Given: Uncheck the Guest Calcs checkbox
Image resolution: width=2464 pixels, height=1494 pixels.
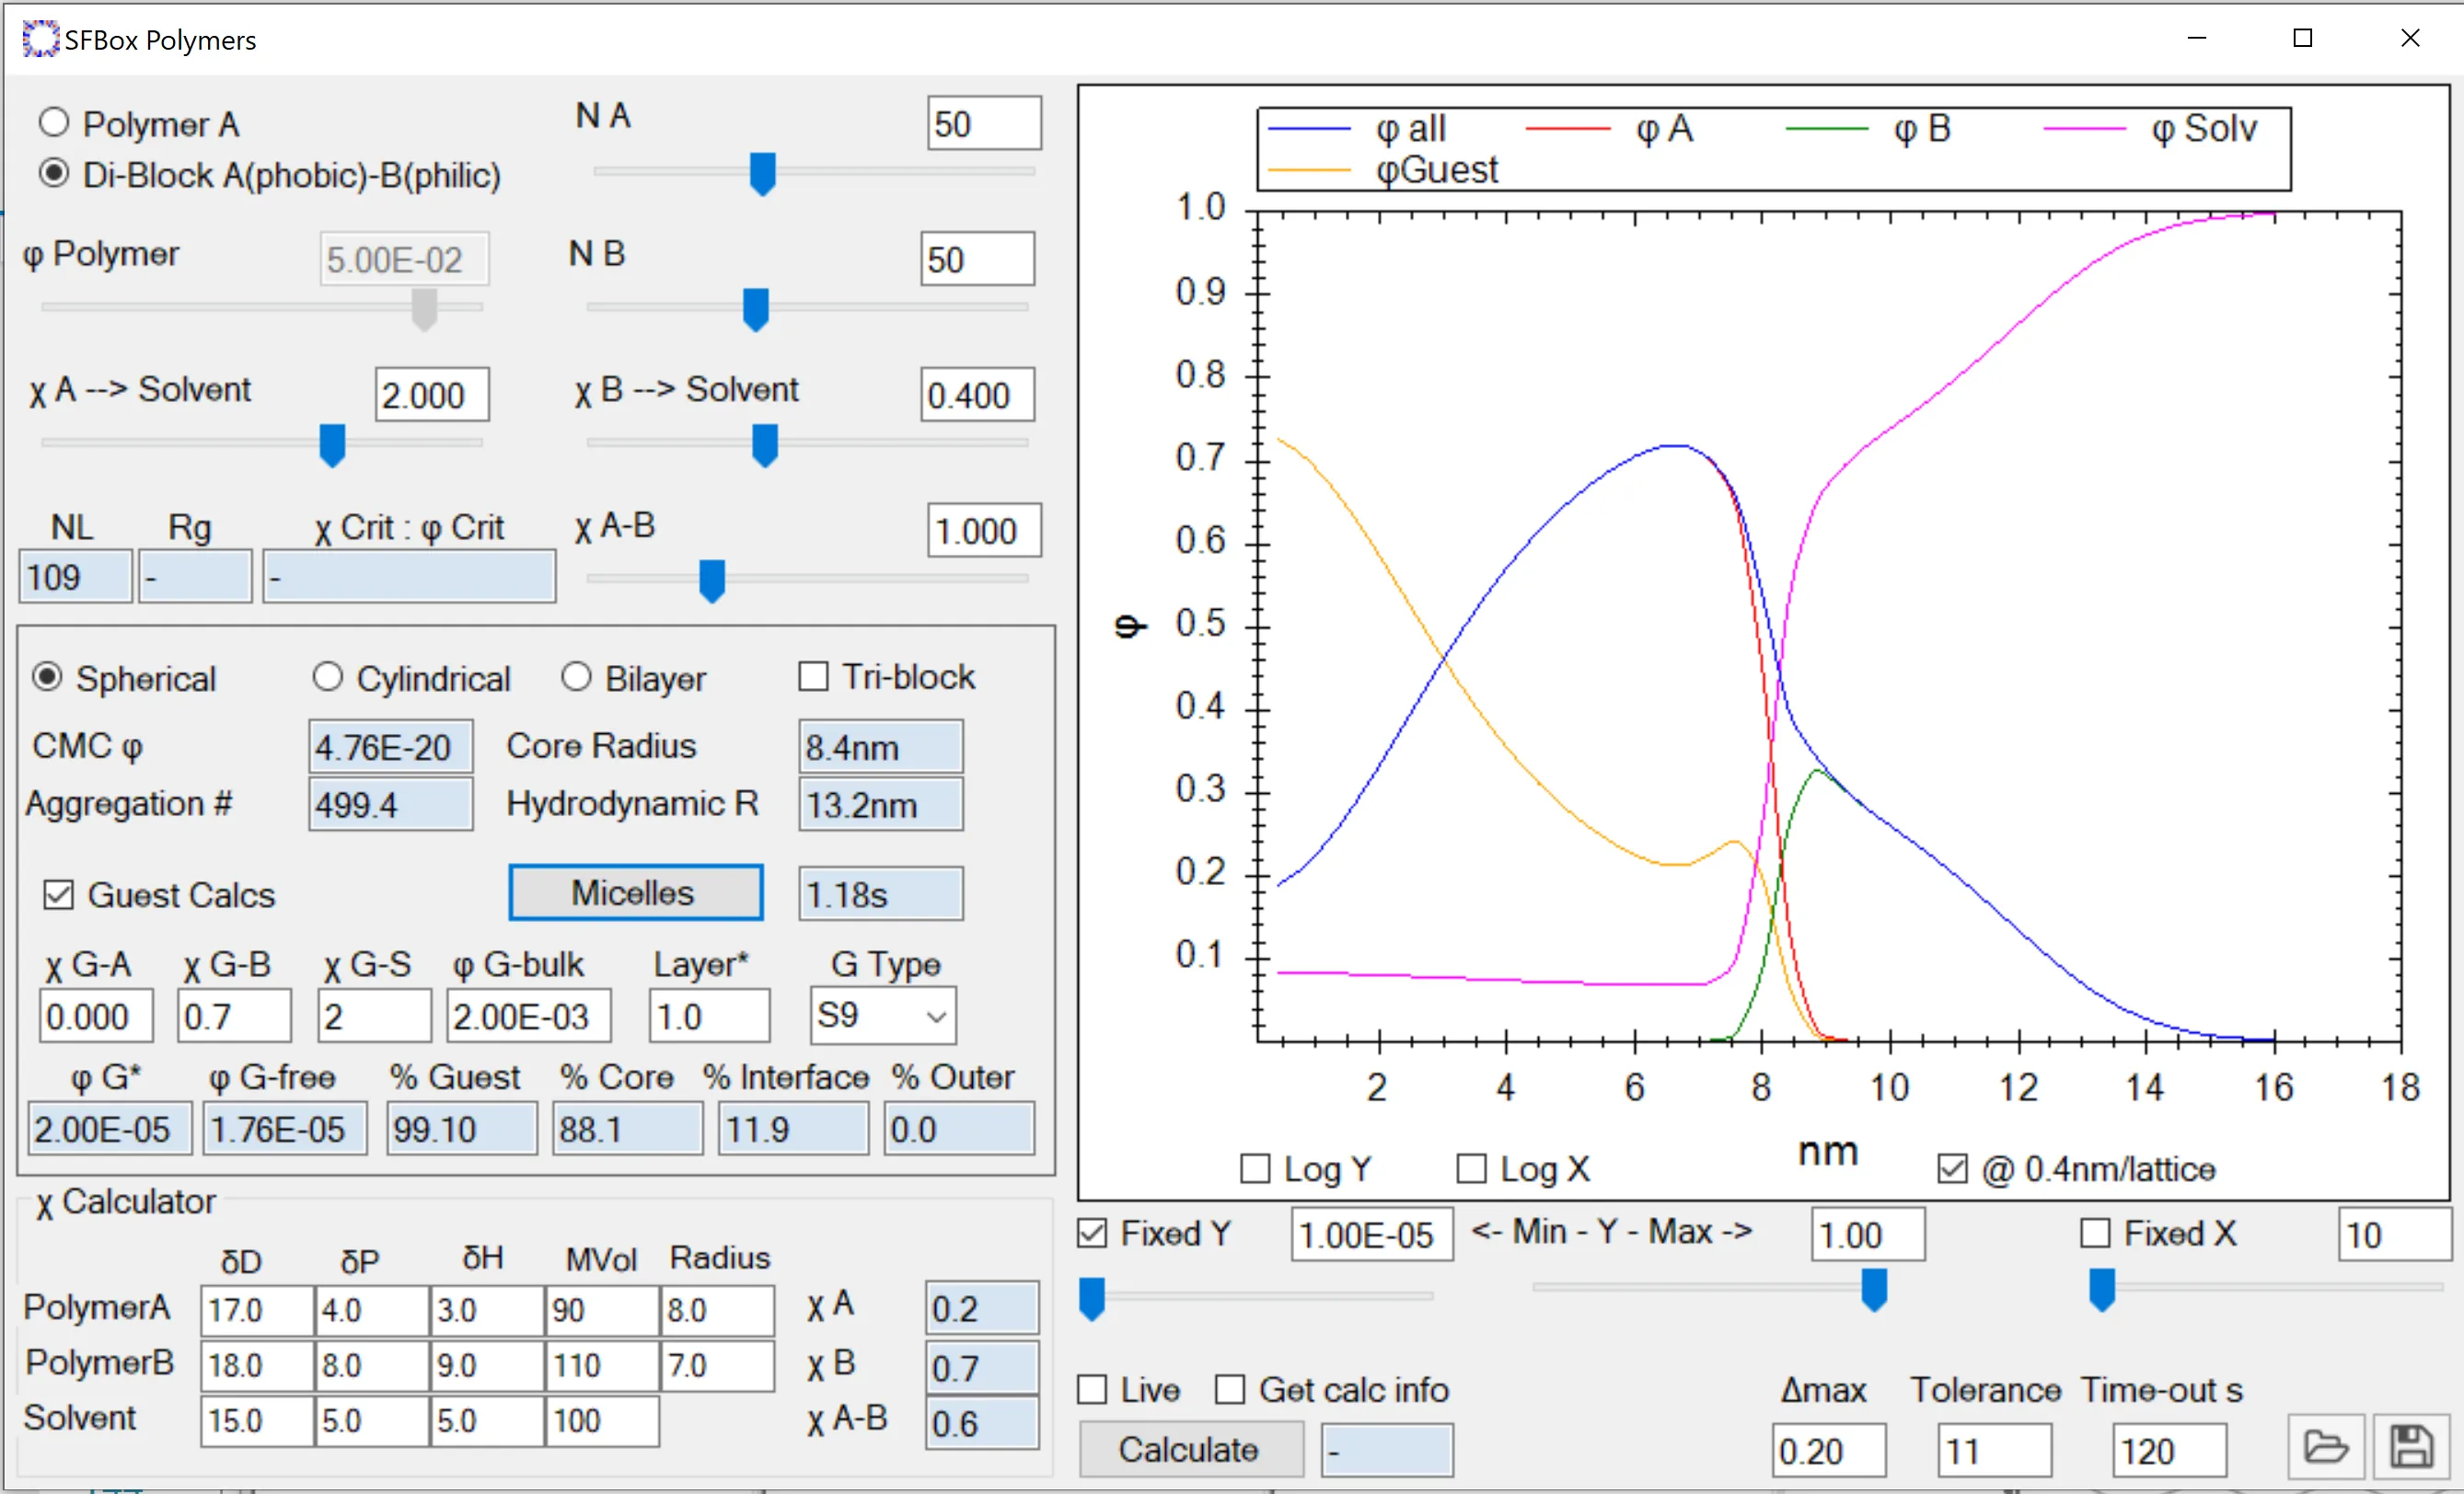Looking at the screenshot, I should tap(59, 894).
